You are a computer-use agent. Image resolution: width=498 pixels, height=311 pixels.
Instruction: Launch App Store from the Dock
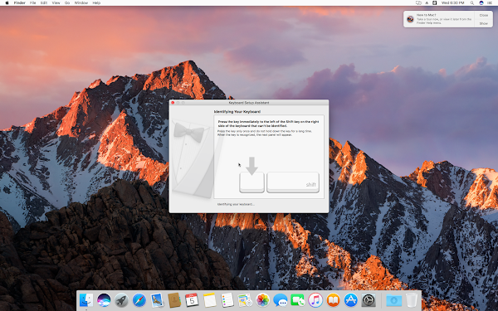click(351, 300)
